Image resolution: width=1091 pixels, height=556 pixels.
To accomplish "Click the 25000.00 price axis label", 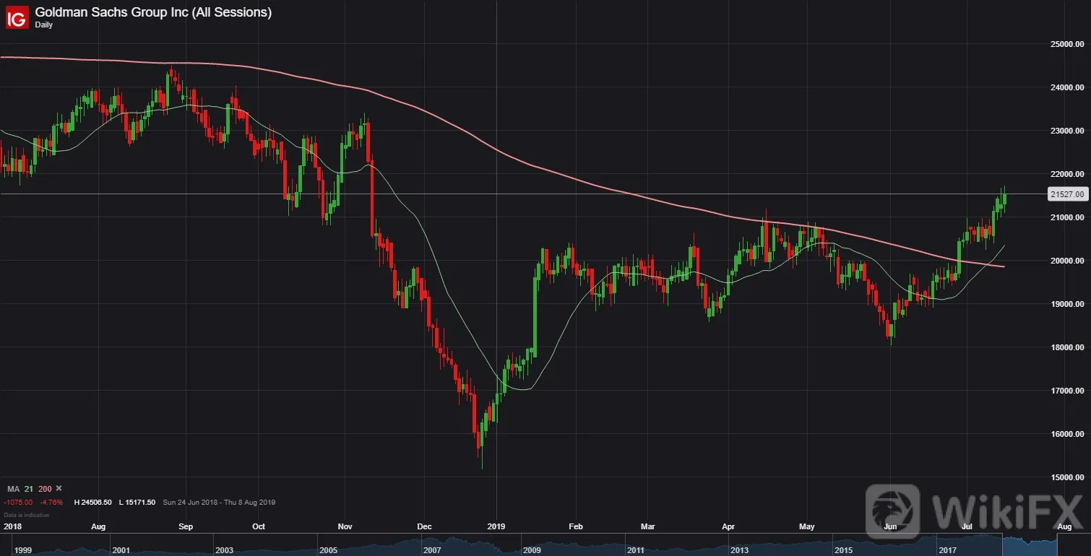I will [1067, 44].
